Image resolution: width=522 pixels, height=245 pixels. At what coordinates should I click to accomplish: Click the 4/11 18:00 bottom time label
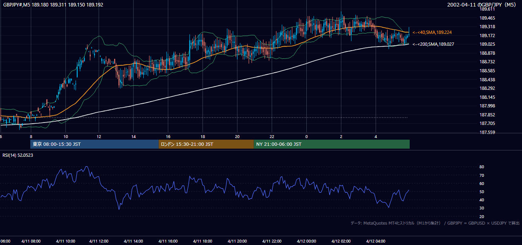click(x=203, y=241)
